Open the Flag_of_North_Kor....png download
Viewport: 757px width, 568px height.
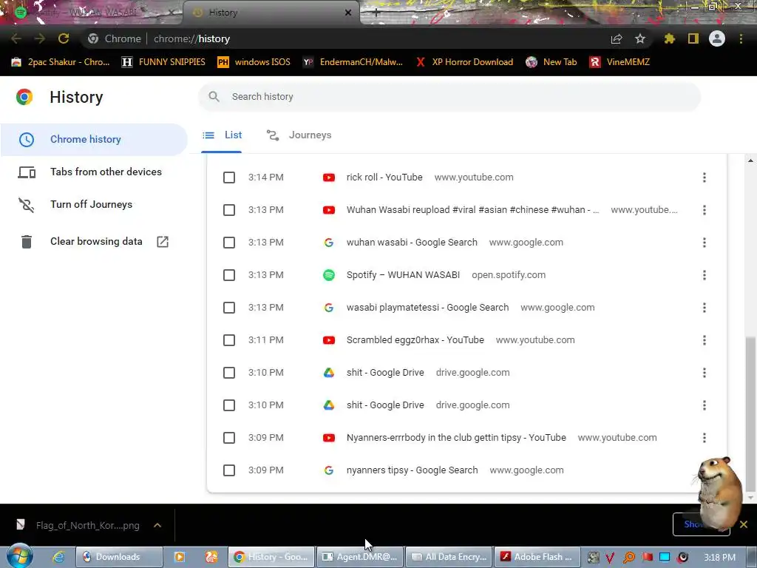(77, 525)
